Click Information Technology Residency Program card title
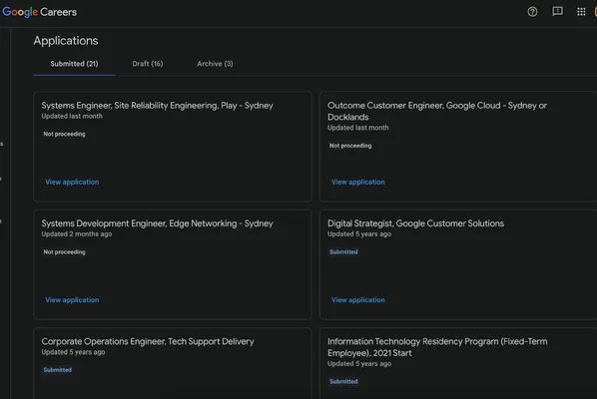 (x=437, y=347)
